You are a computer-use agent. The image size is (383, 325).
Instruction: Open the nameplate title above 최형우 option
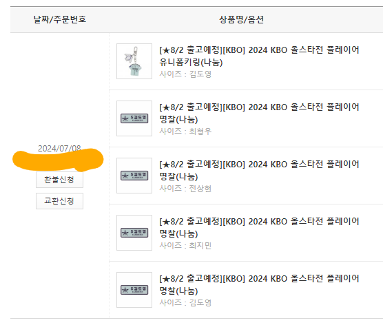coord(259,114)
